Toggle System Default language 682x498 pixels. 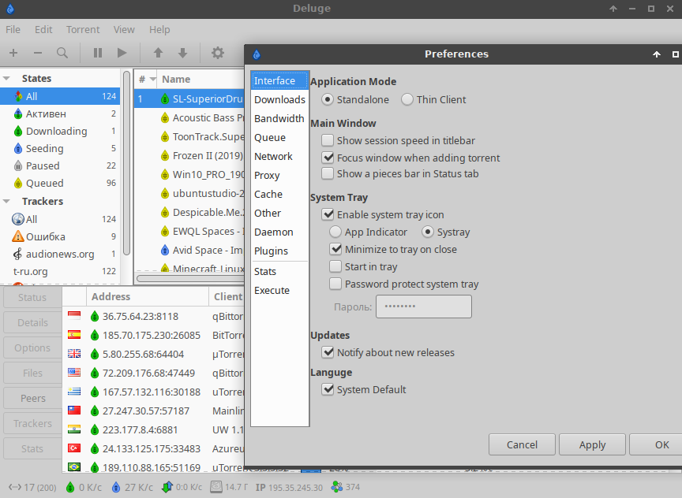tap(328, 389)
